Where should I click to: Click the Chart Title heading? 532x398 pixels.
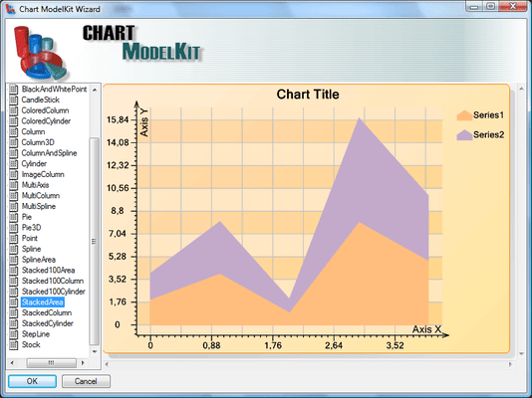pos(308,95)
